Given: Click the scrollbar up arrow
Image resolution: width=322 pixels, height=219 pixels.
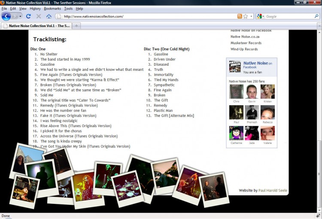Looking at the screenshot, I should point(319,32).
